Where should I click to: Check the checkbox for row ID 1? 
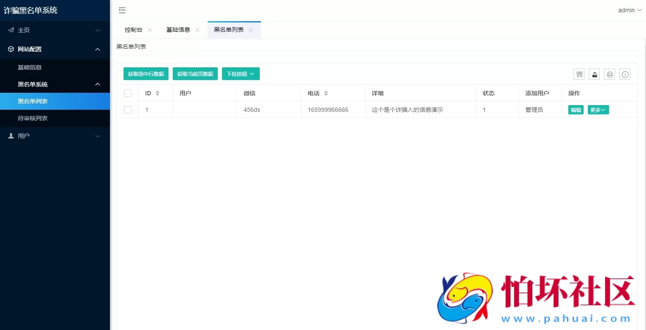coord(128,109)
